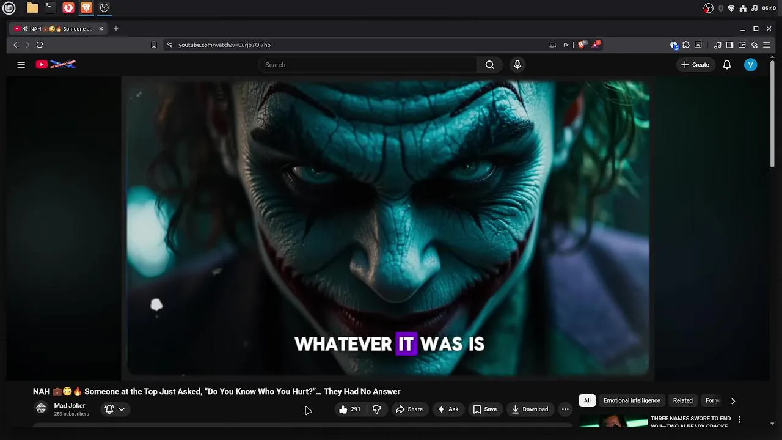Open options for THREE NAMES SWORE video
The image size is (782, 440).
pos(739,420)
